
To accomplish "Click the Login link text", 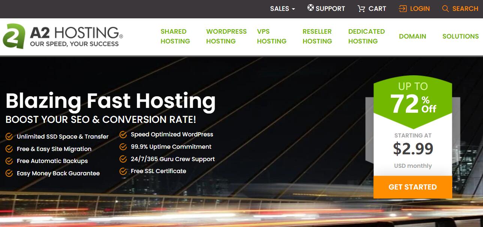I will (x=420, y=9).
